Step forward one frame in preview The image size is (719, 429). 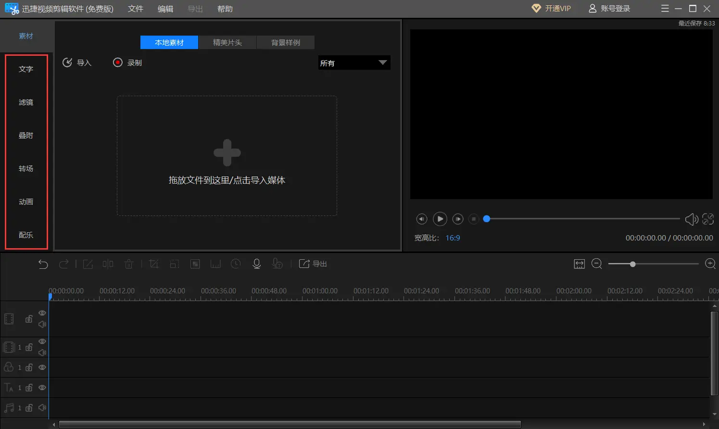458,219
